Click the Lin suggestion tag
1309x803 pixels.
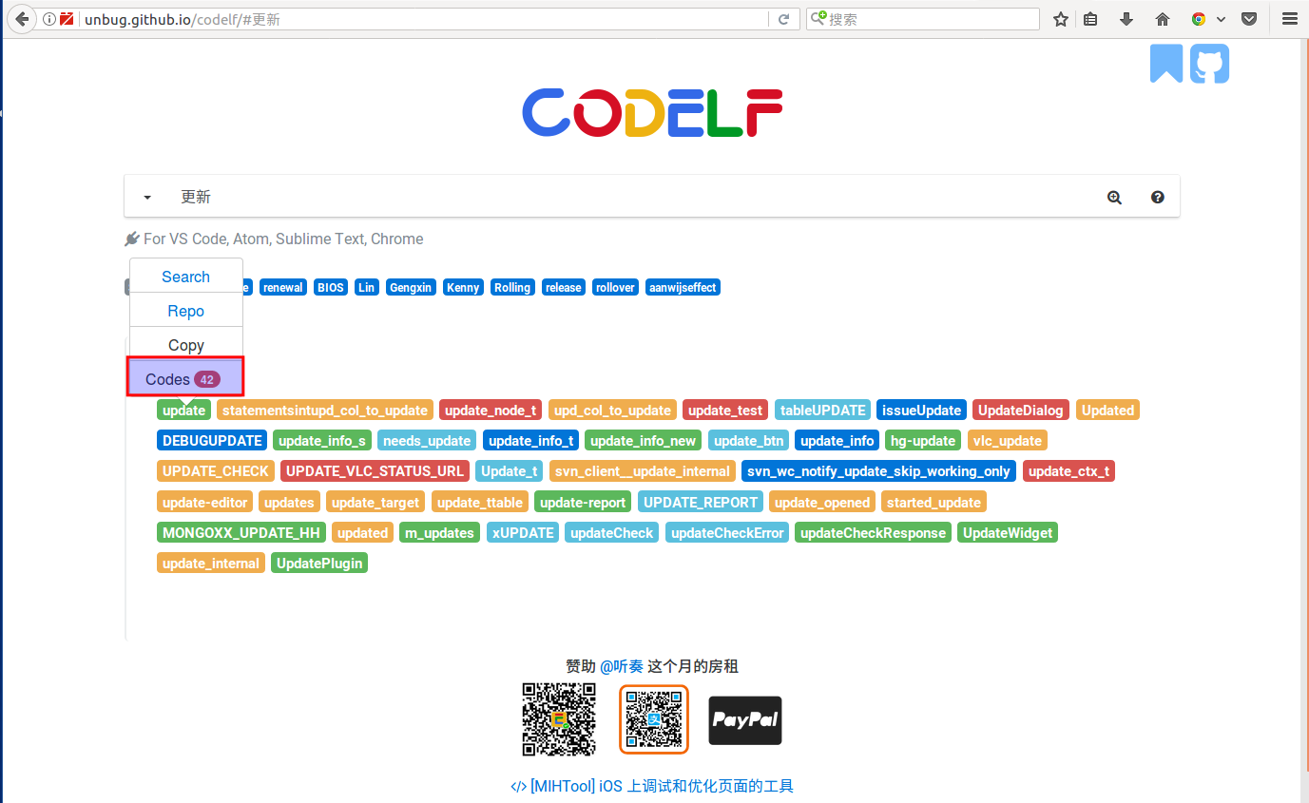[366, 287]
